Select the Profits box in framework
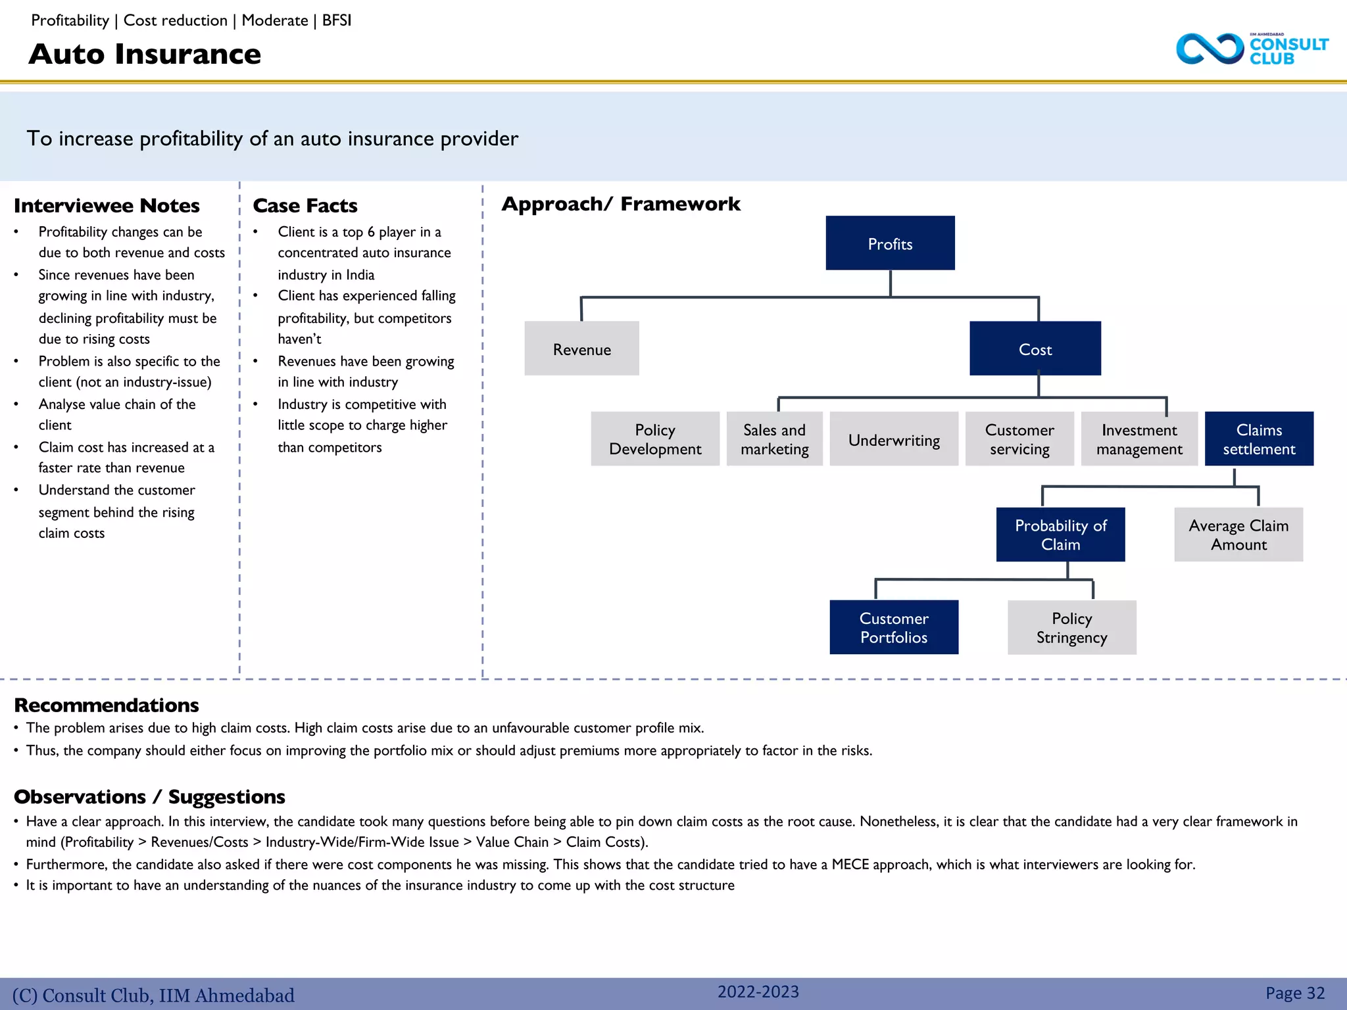 [x=890, y=243]
